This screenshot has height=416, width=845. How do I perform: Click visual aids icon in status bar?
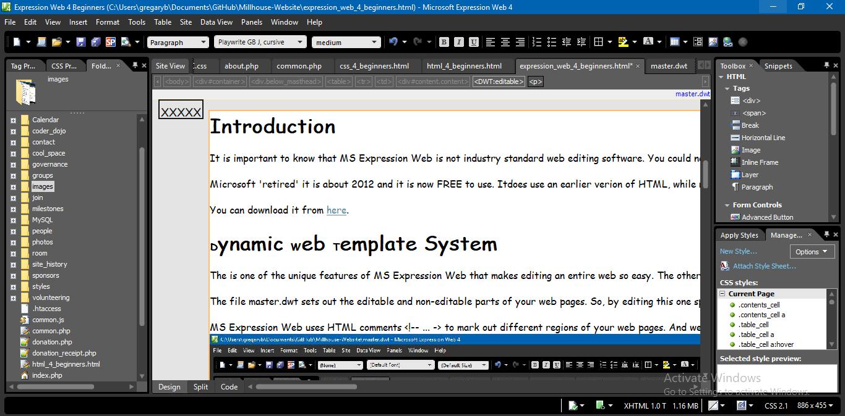(x=714, y=406)
